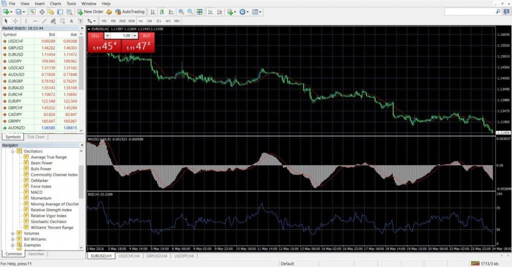The image size is (512, 267).
Task: Enable auto scroll chart icon
Action: [x=210, y=12]
